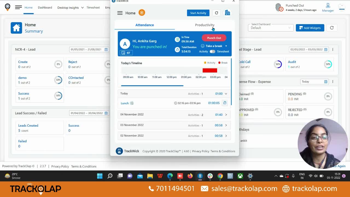This screenshot has height=197, width=350.
Task: Open the Timesheet menu item
Action: (x=93, y=7)
